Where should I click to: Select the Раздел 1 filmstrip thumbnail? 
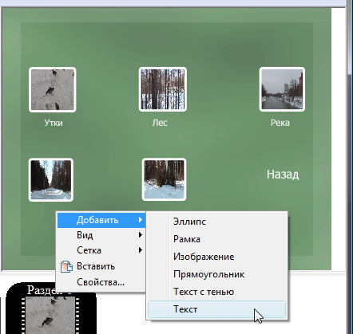point(51,308)
